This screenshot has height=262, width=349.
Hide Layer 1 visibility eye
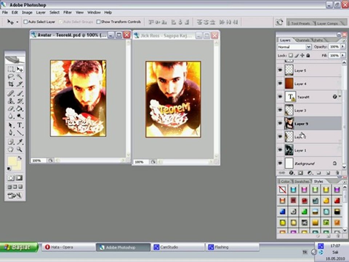coord(280,150)
